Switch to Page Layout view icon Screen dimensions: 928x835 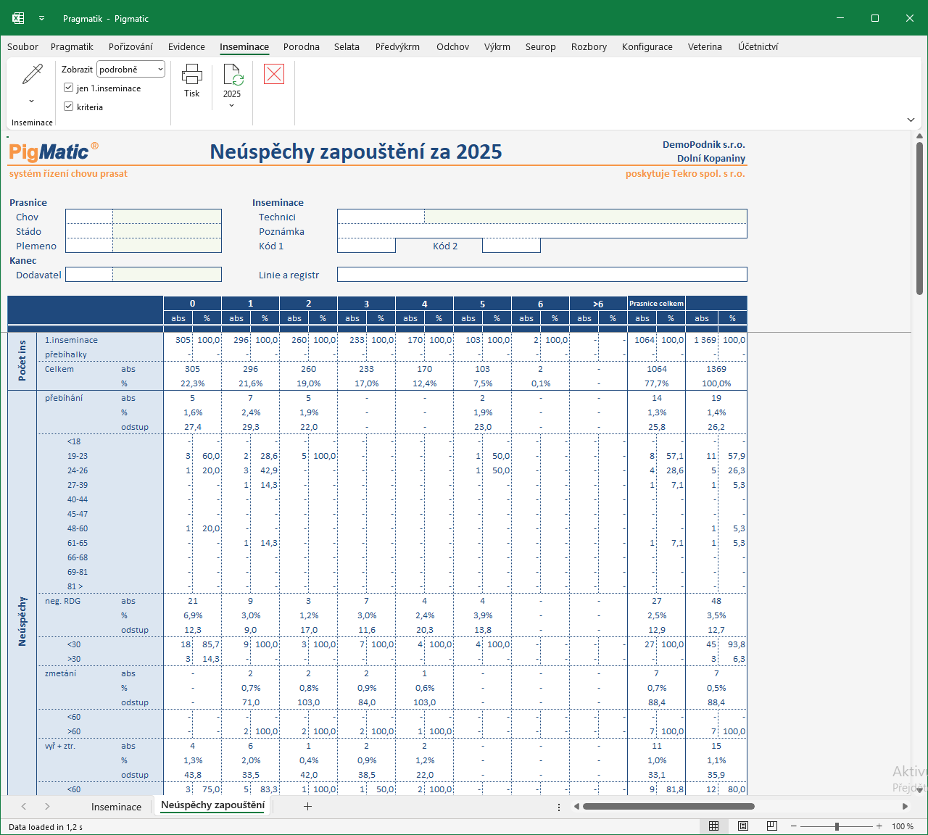coord(743,826)
